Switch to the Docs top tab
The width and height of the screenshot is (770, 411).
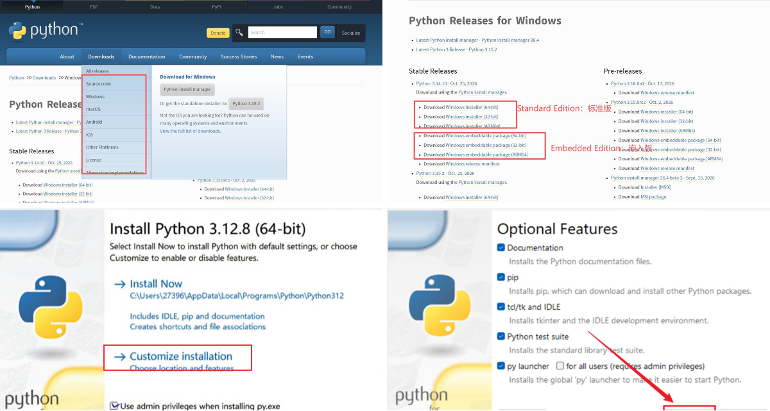155,7
